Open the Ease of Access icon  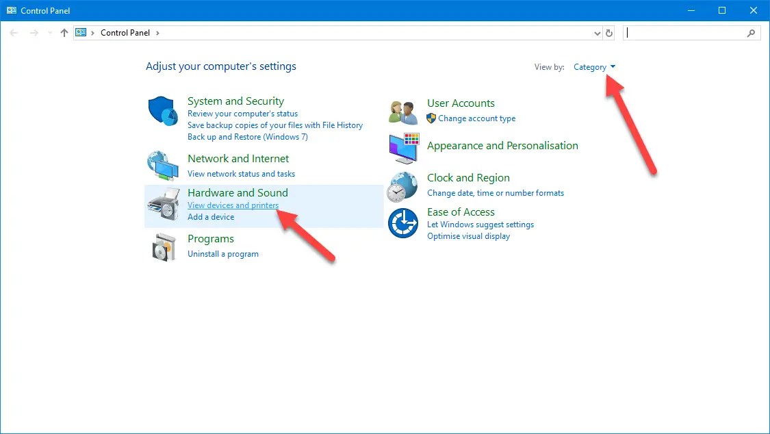[402, 223]
